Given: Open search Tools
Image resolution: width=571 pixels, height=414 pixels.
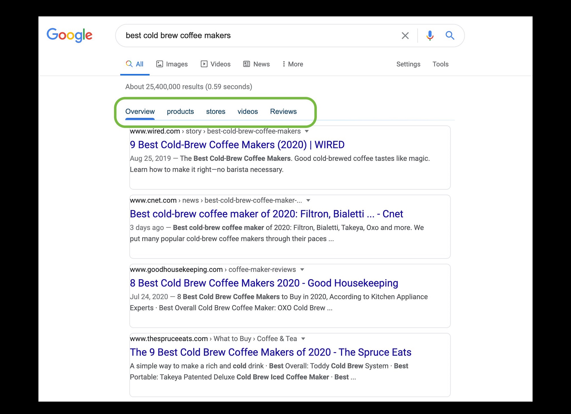Looking at the screenshot, I should pyautogui.click(x=440, y=64).
